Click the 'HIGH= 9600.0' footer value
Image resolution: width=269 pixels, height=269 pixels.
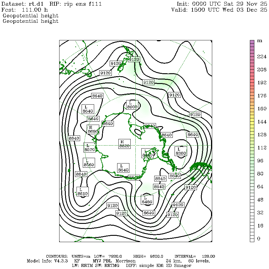148,256
